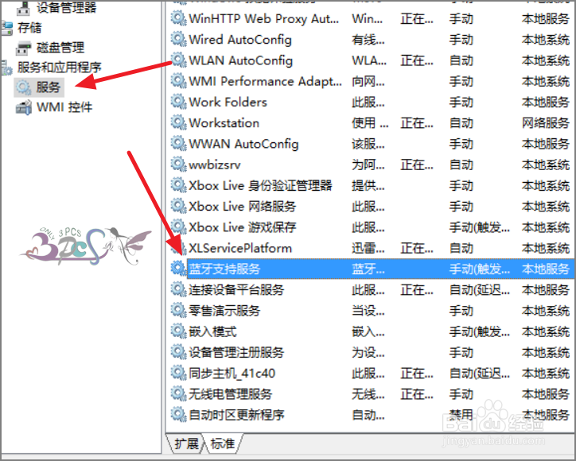576x461 pixels.
Task: Select 同步主机_41c40 service name
Action: click(x=232, y=374)
